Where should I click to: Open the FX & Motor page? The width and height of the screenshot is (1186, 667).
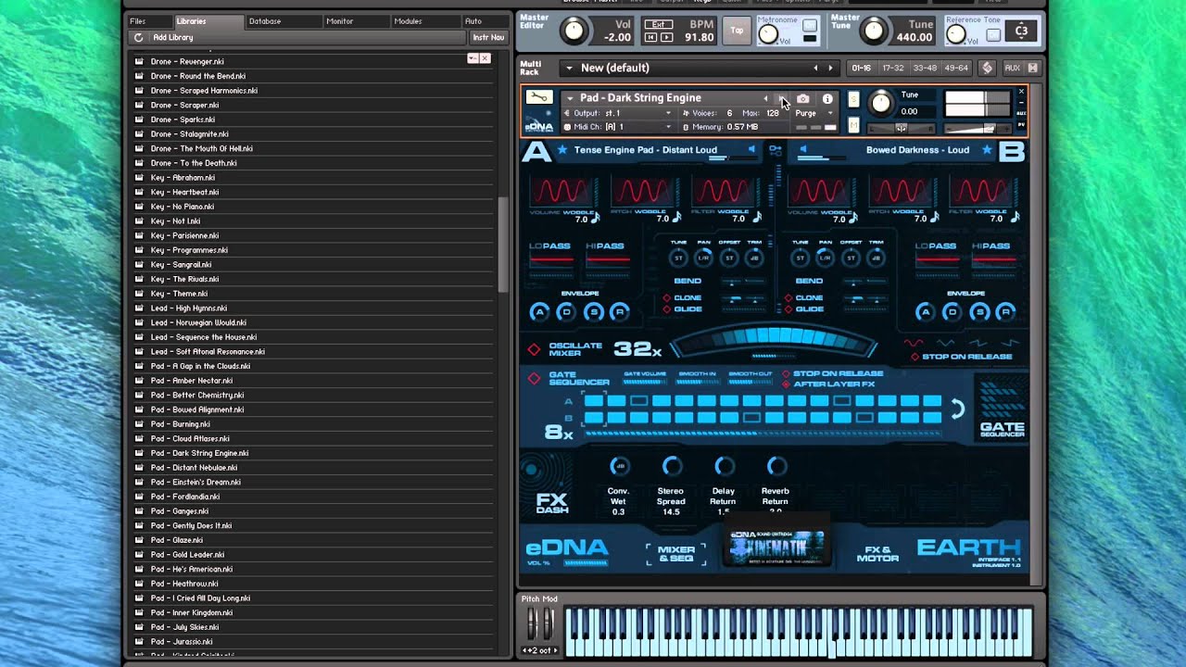pyautogui.click(x=877, y=555)
